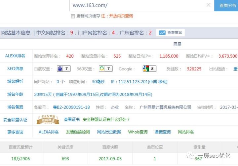Image resolution: width=238 pixels, height=166 pixels.
Task: Click the 更多查询 row label
Action: click(15, 132)
